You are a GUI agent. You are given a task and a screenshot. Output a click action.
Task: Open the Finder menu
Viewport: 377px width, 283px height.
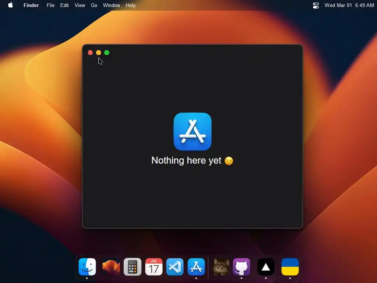[x=31, y=5]
